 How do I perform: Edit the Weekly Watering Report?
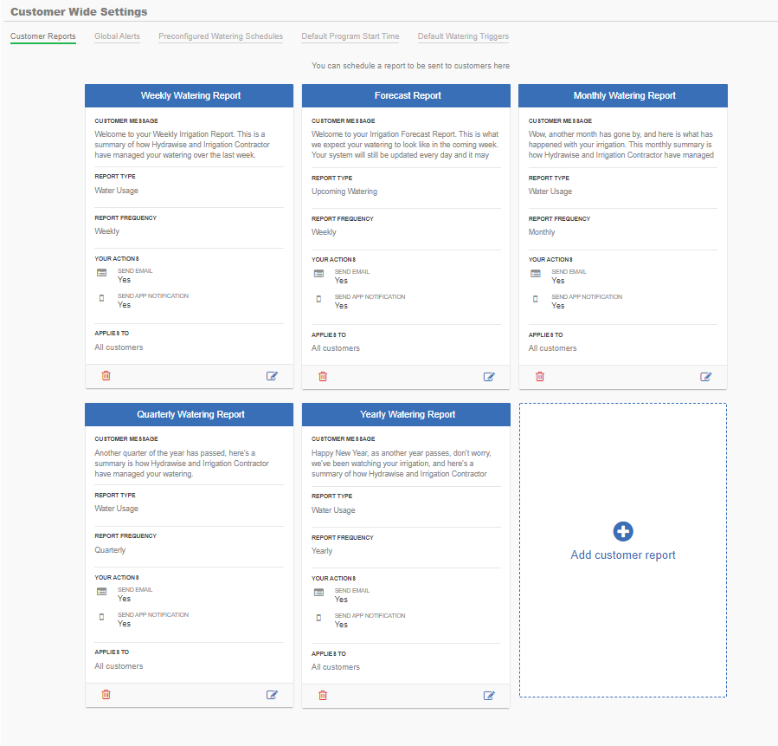coord(272,376)
